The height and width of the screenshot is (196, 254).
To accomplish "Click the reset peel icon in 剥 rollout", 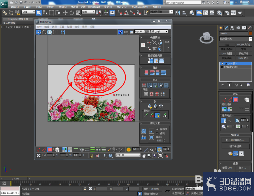I will click(161, 106).
